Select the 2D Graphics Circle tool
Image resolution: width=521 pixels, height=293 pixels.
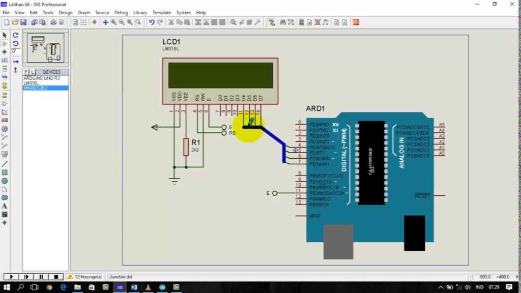[5, 181]
